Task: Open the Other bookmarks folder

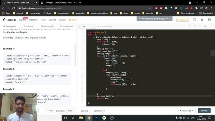Action: [x=186, y=13]
